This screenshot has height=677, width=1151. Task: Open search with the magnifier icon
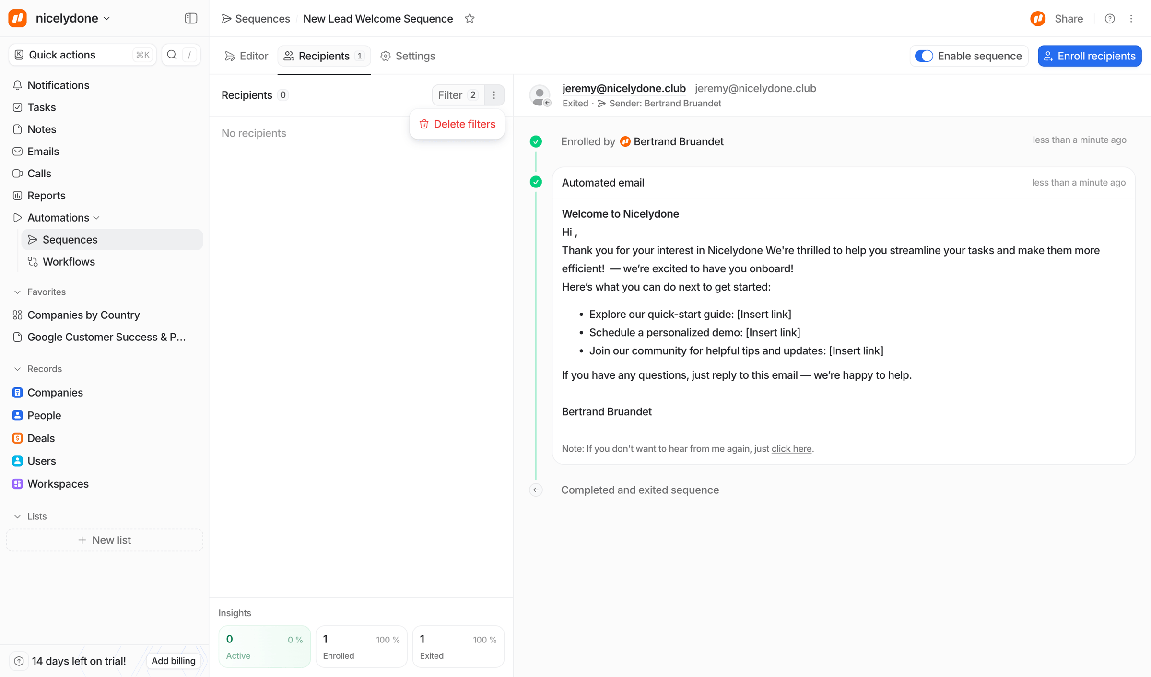[x=172, y=55]
